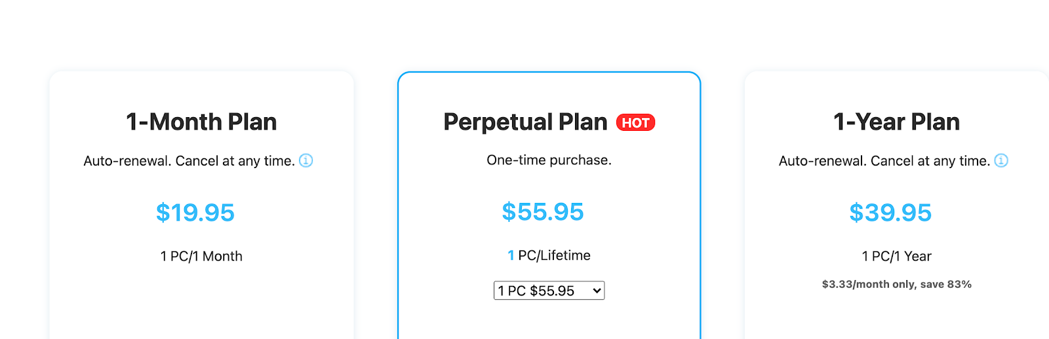Click Auto-renewal text under 1-Year Plan
The height and width of the screenshot is (339, 1049).
pyautogui.click(x=884, y=161)
